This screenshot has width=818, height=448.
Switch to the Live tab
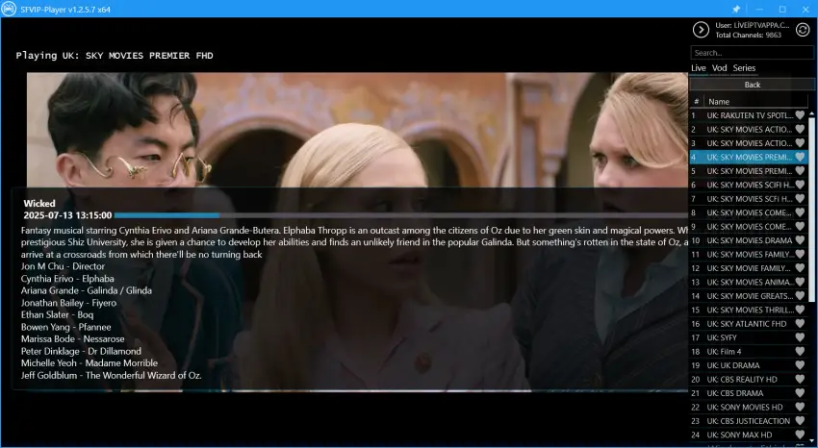tap(698, 67)
